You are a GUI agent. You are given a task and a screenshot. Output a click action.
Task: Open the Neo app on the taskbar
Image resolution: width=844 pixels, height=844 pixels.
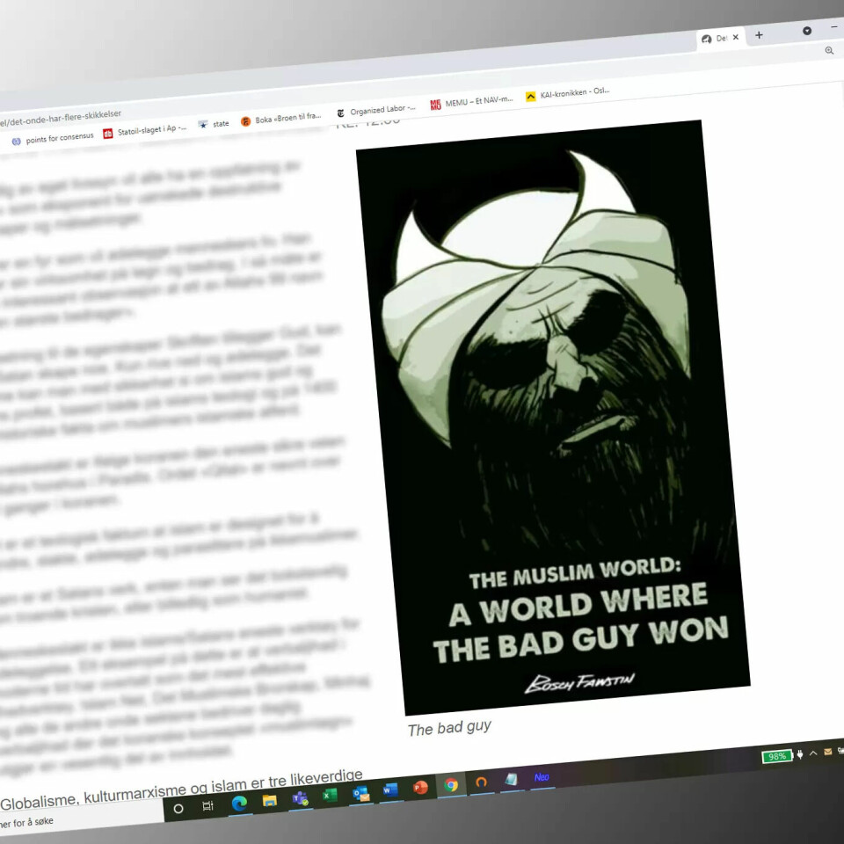542,776
